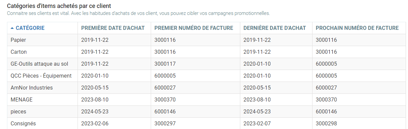The width and height of the screenshot is (408, 129).
Task: Select the AmNor Industries row
Action: 205,88
